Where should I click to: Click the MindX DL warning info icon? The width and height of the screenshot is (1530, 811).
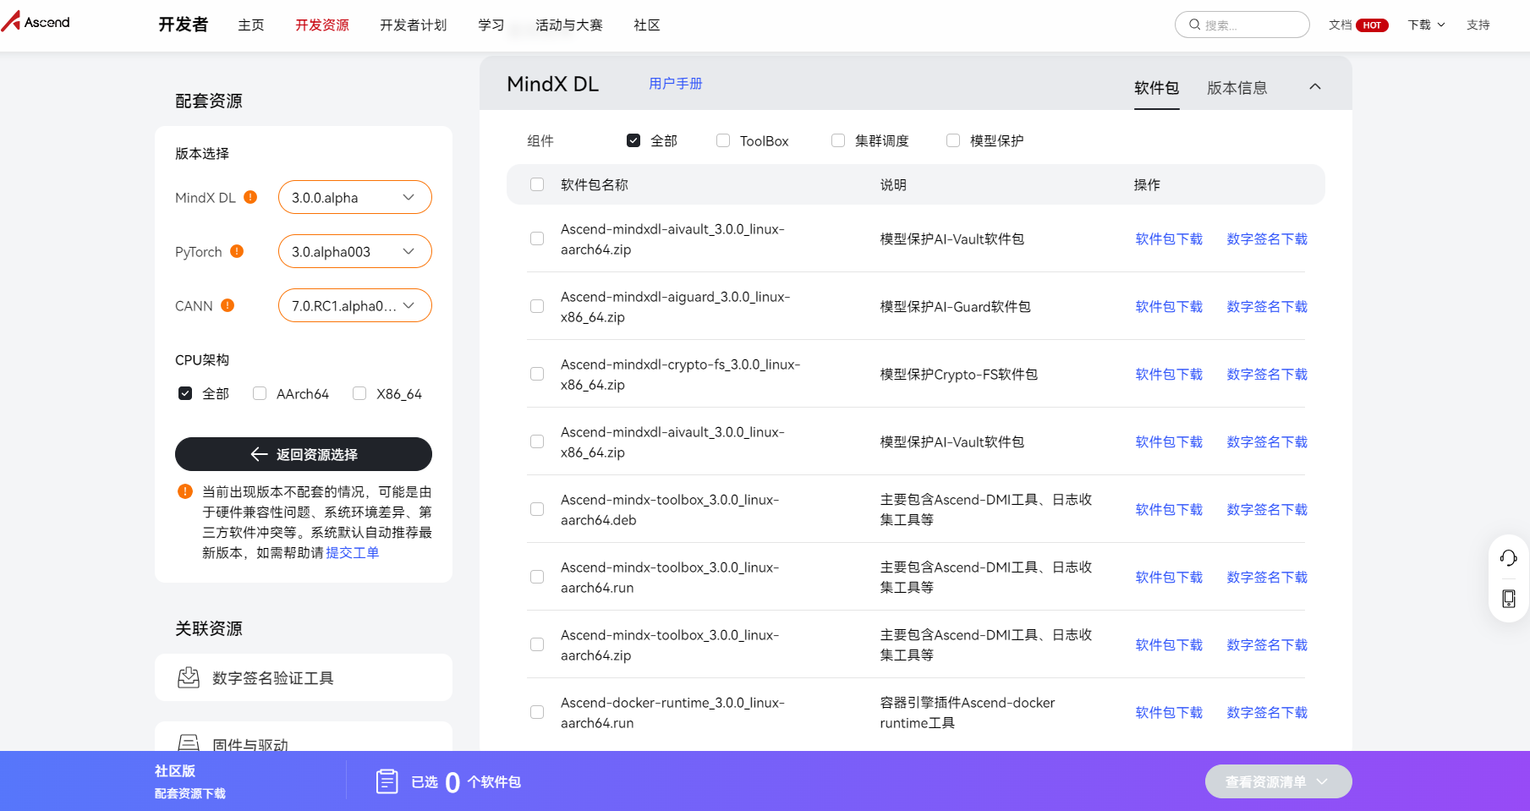point(250,197)
